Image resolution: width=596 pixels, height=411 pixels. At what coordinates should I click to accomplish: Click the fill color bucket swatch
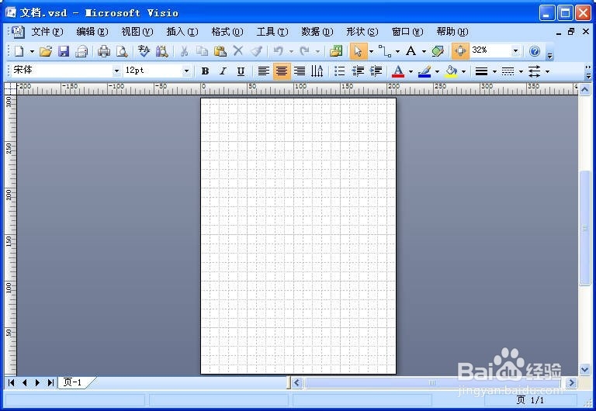[x=451, y=71]
